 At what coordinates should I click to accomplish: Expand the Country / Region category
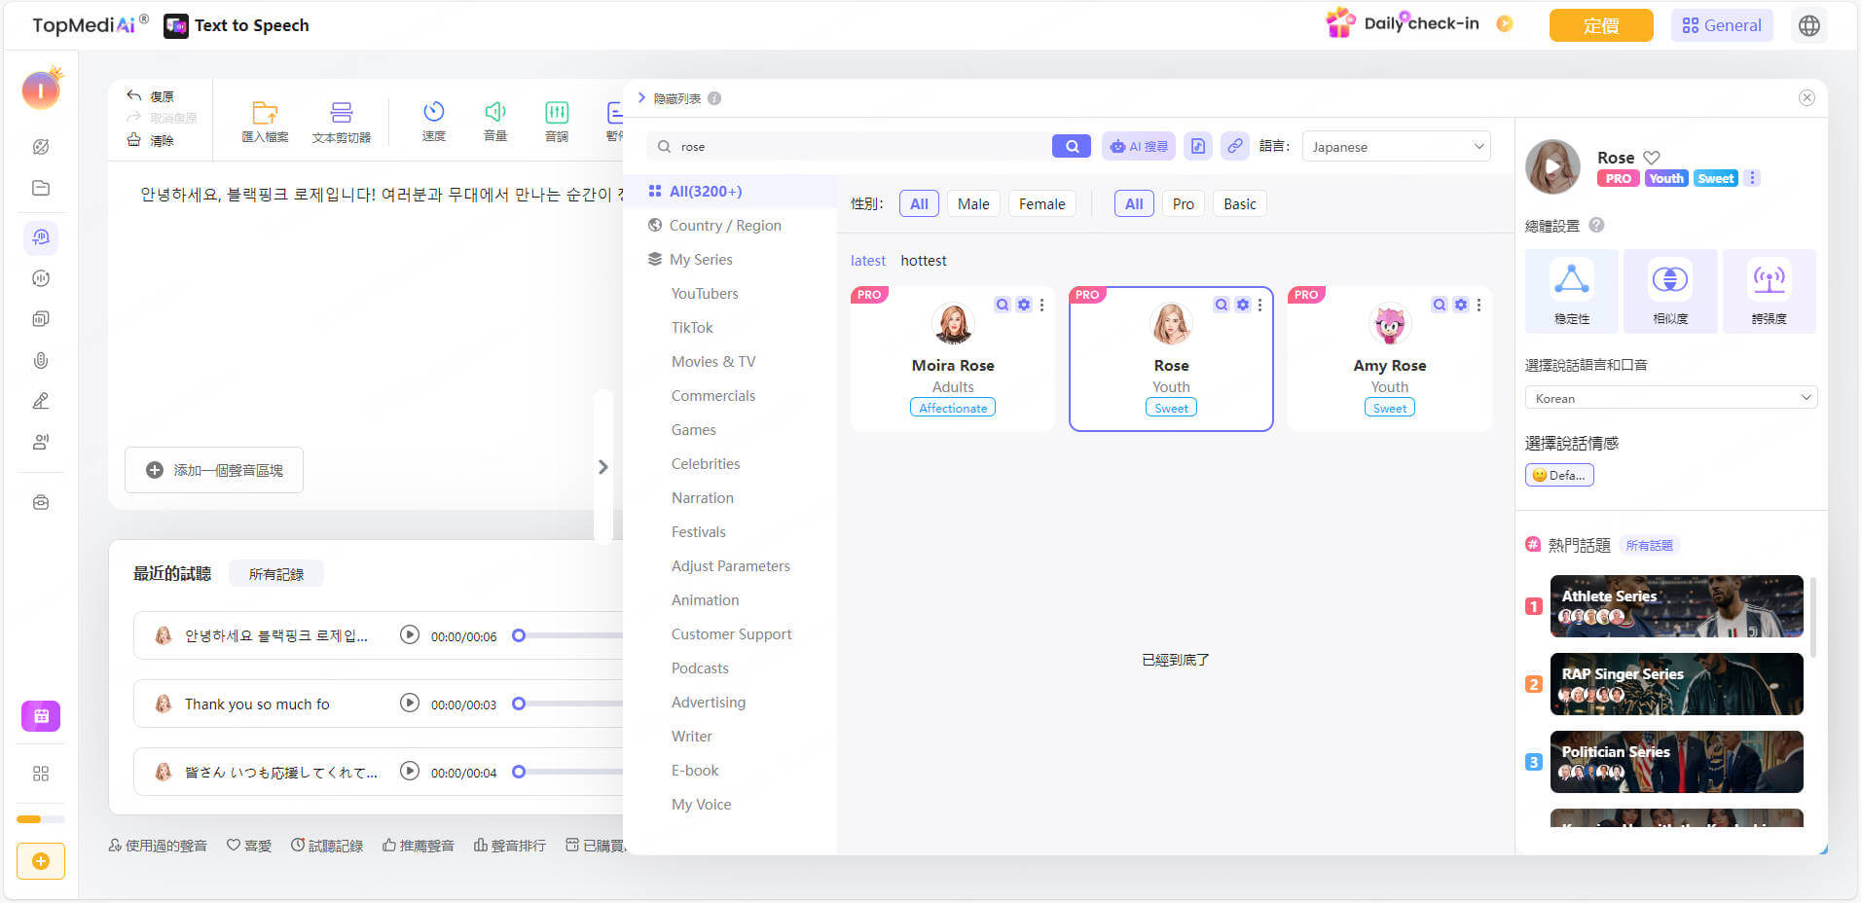pyautogui.click(x=725, y=225)
